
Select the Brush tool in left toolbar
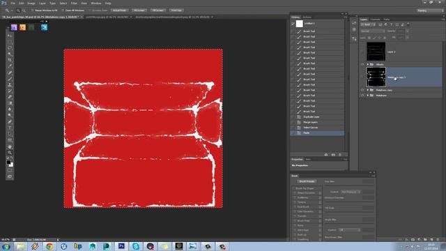[10, 79]
